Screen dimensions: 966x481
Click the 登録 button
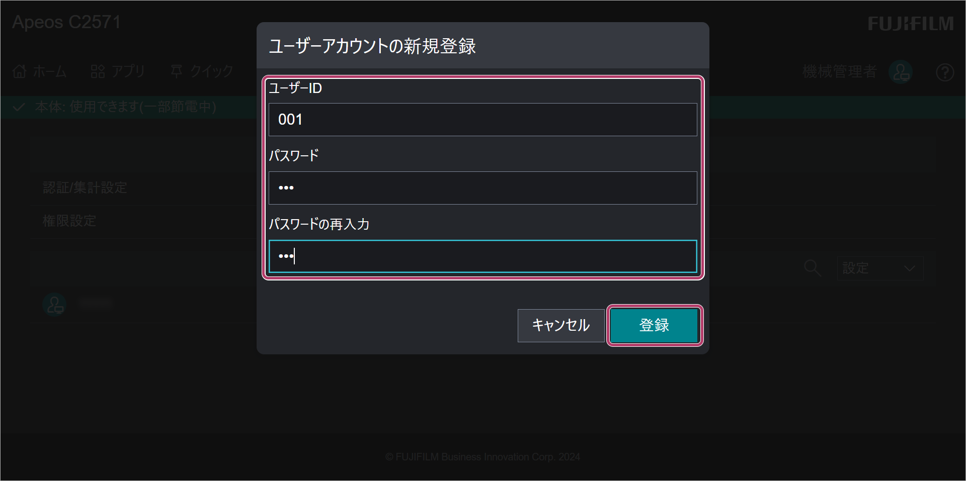[x=654, y=325]
